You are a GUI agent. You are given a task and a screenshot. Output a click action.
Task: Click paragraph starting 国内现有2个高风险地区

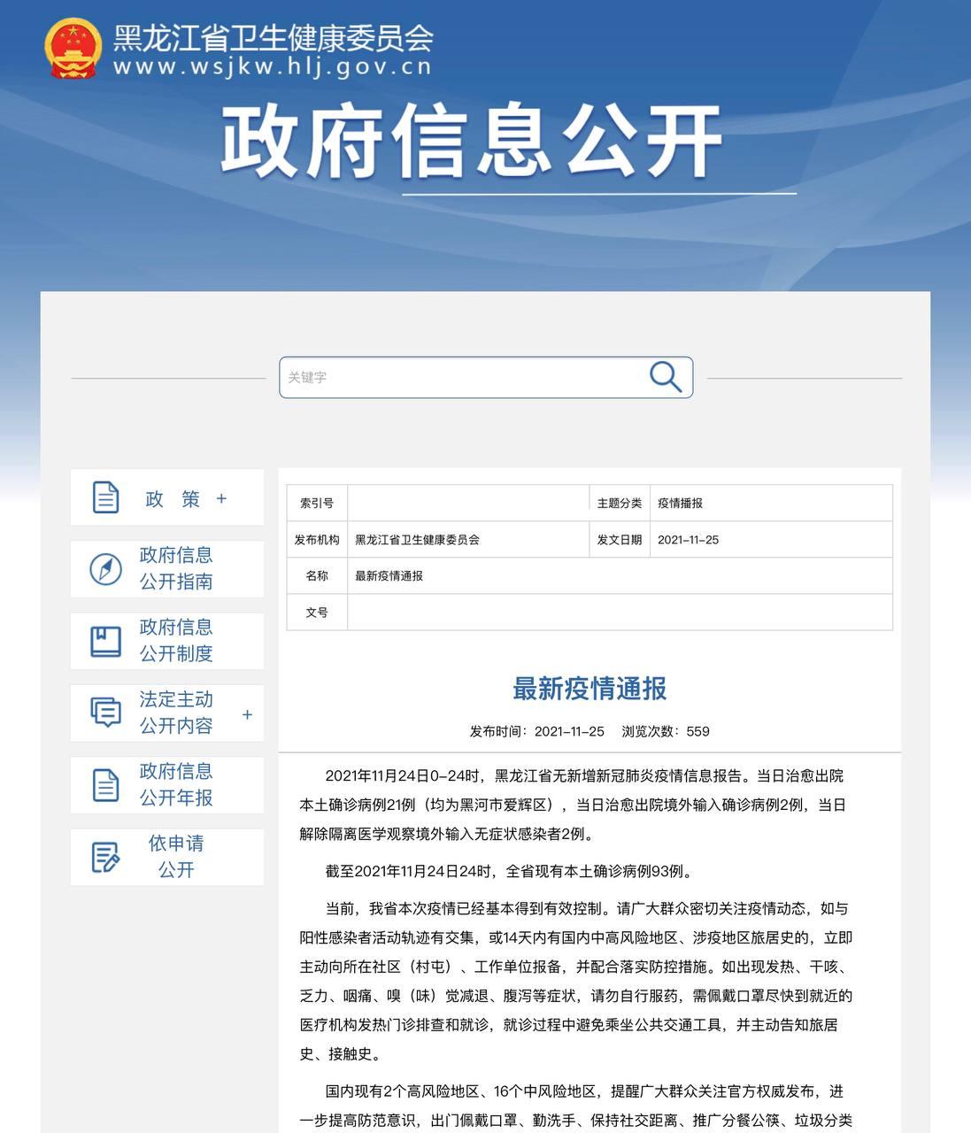[576, 1106]
